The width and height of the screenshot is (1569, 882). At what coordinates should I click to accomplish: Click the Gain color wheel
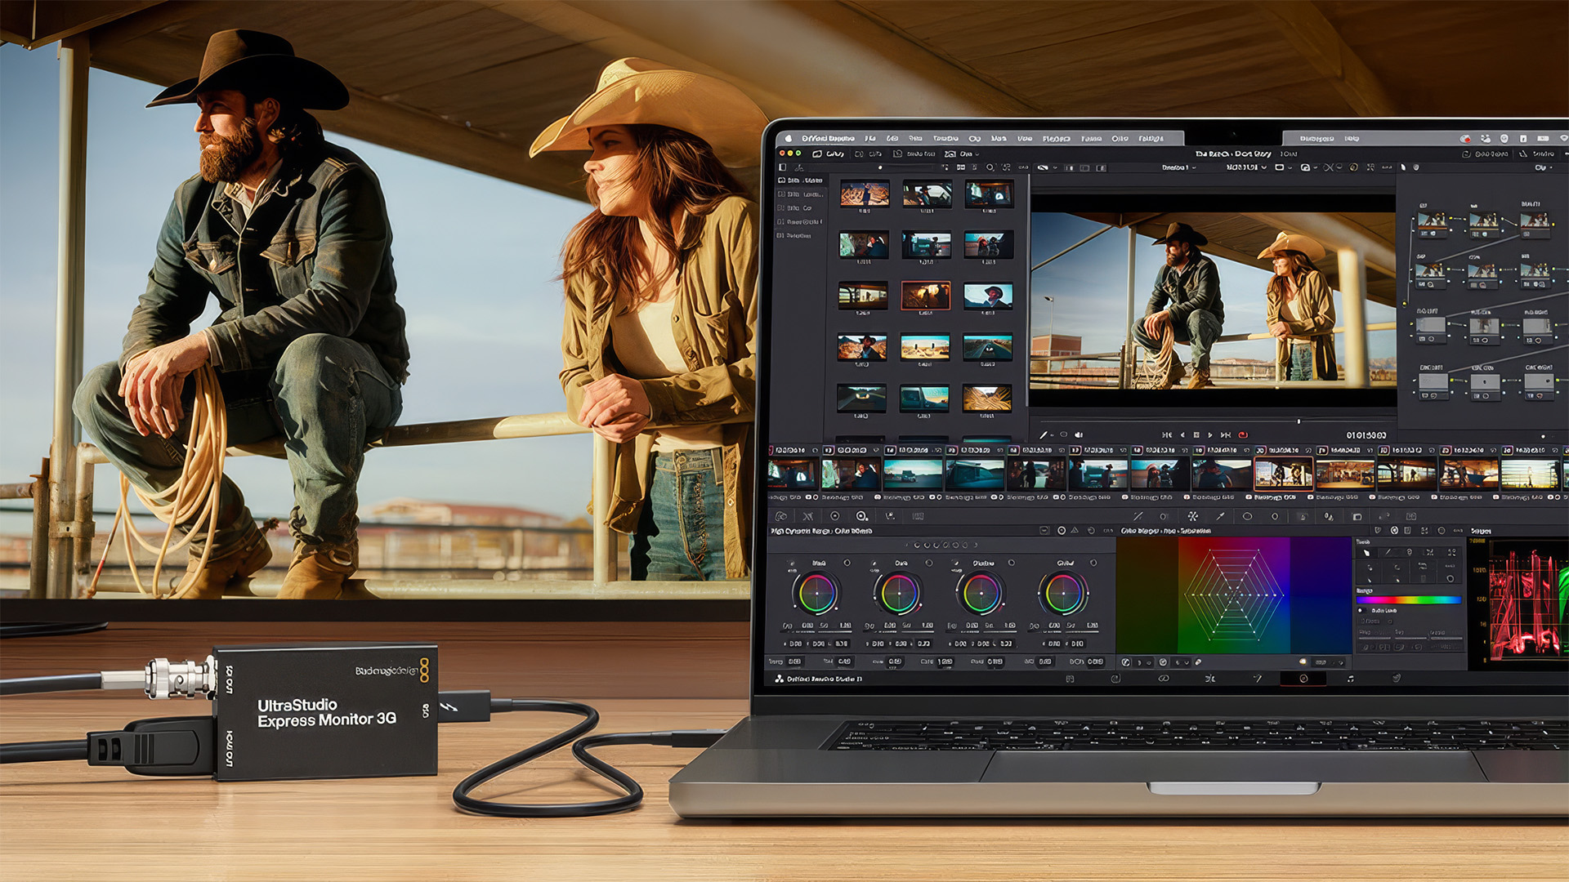(981, 593)
